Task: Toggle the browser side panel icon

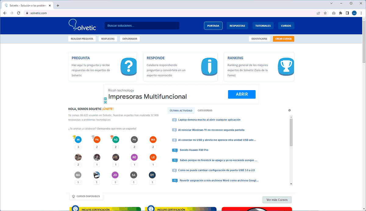Action: [347, 13]
